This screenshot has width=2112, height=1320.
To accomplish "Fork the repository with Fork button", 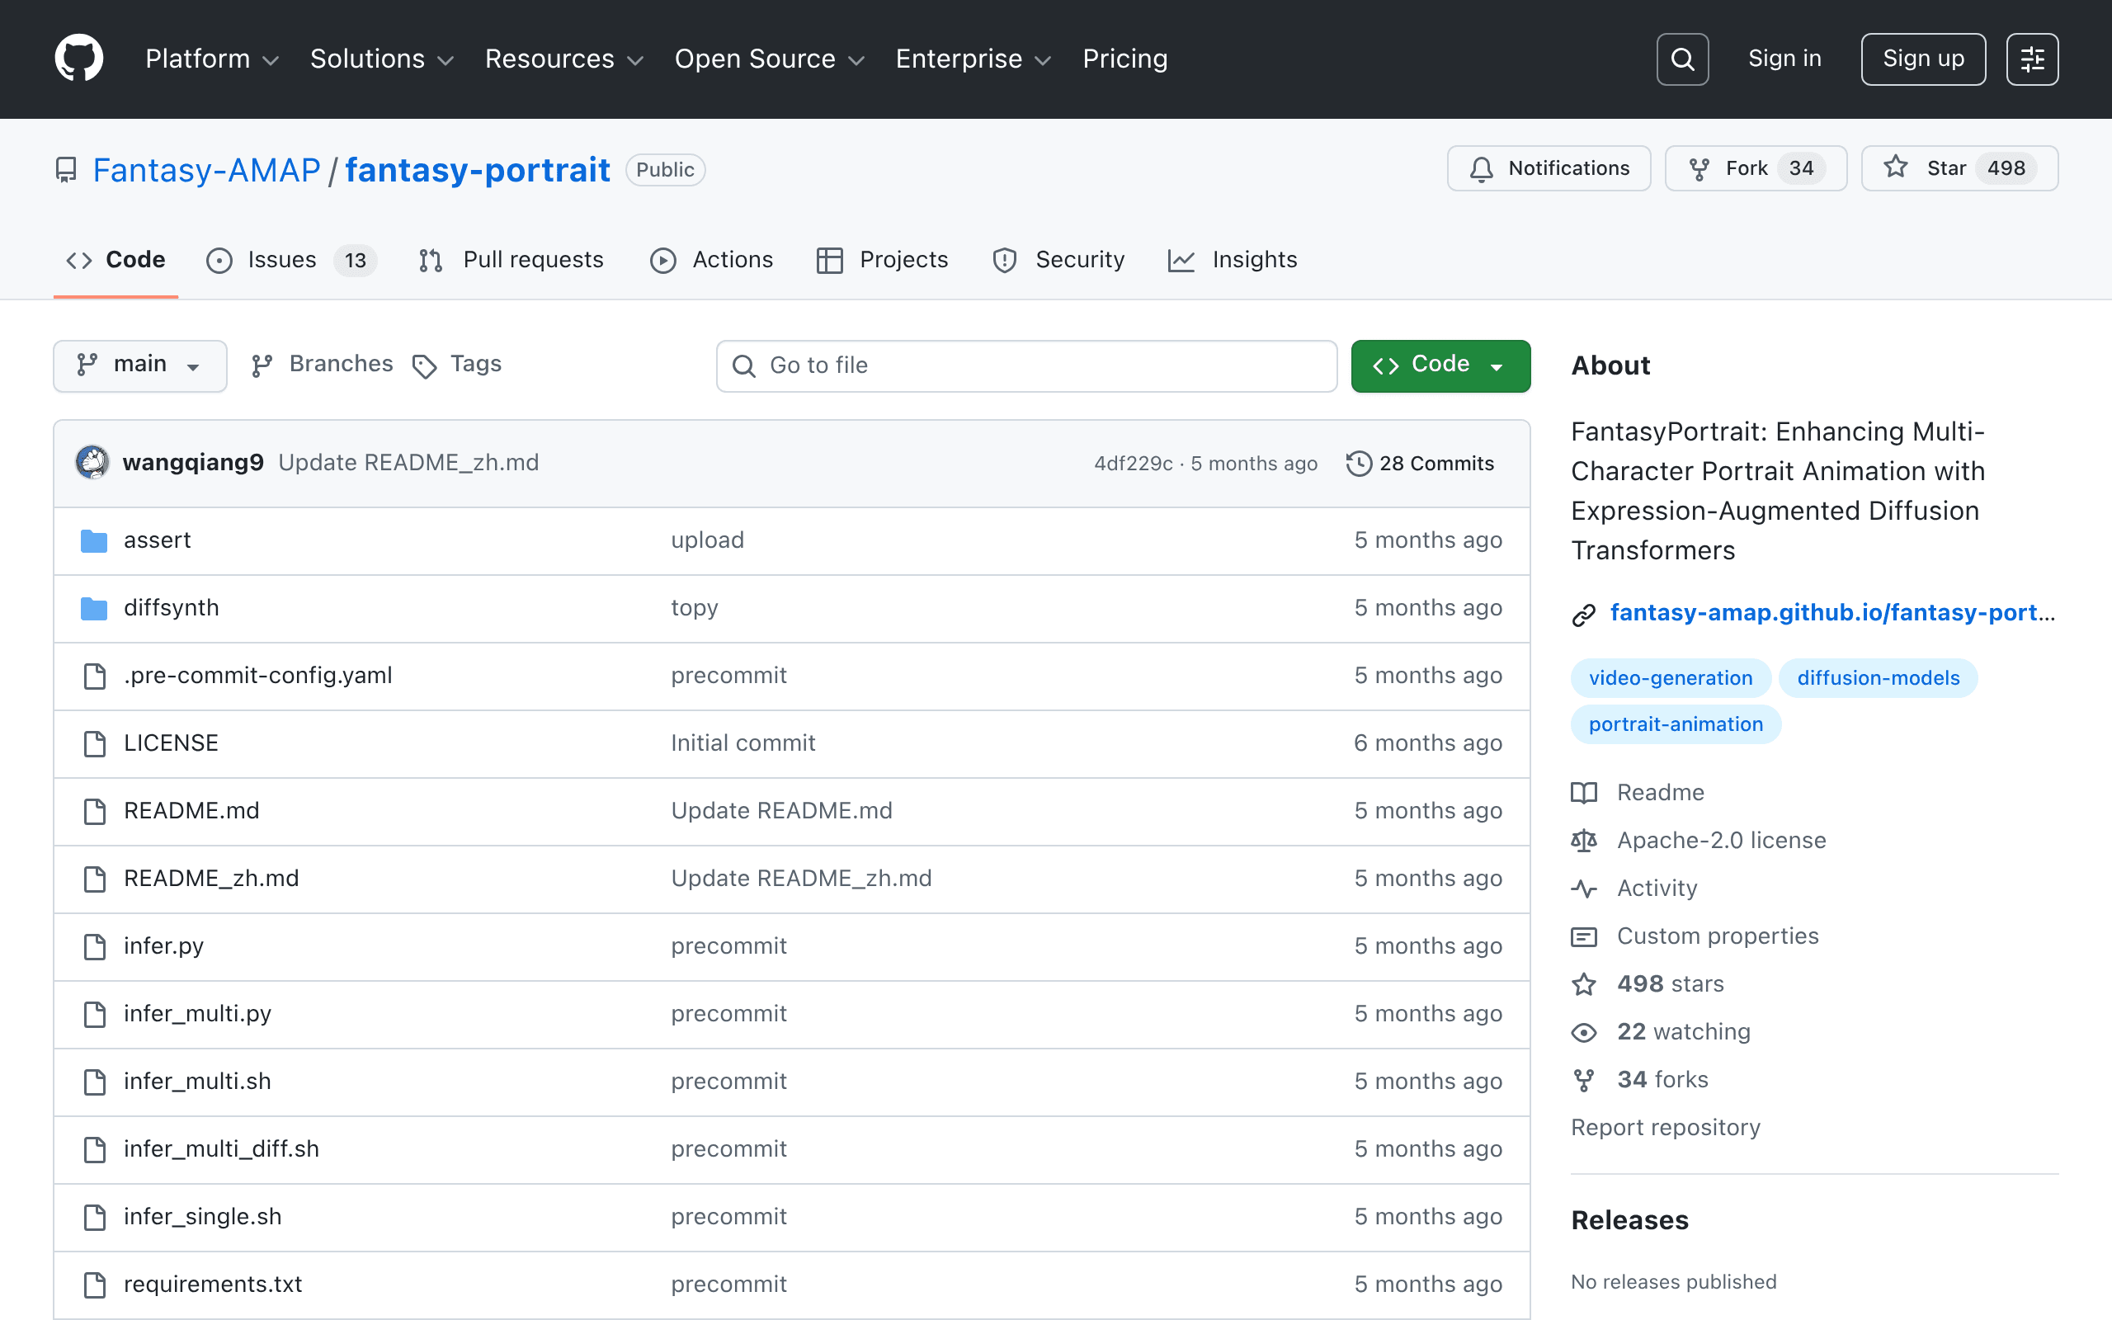I will click(1755, 168).
